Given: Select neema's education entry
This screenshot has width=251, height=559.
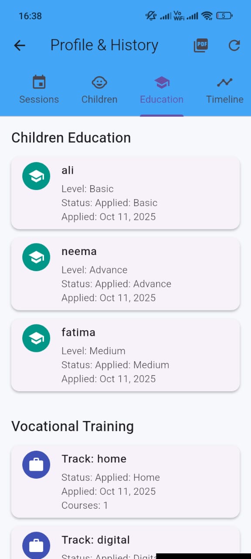Looking at the screenshot, I should tap(125, 274).
